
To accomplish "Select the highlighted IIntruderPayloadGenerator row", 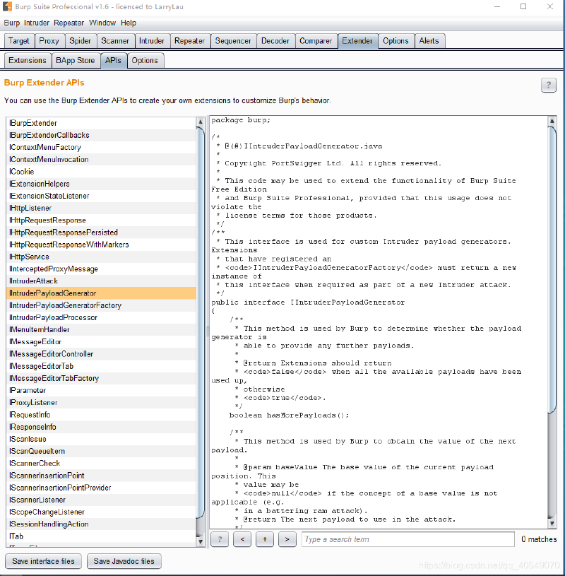I will click(101, 293).
